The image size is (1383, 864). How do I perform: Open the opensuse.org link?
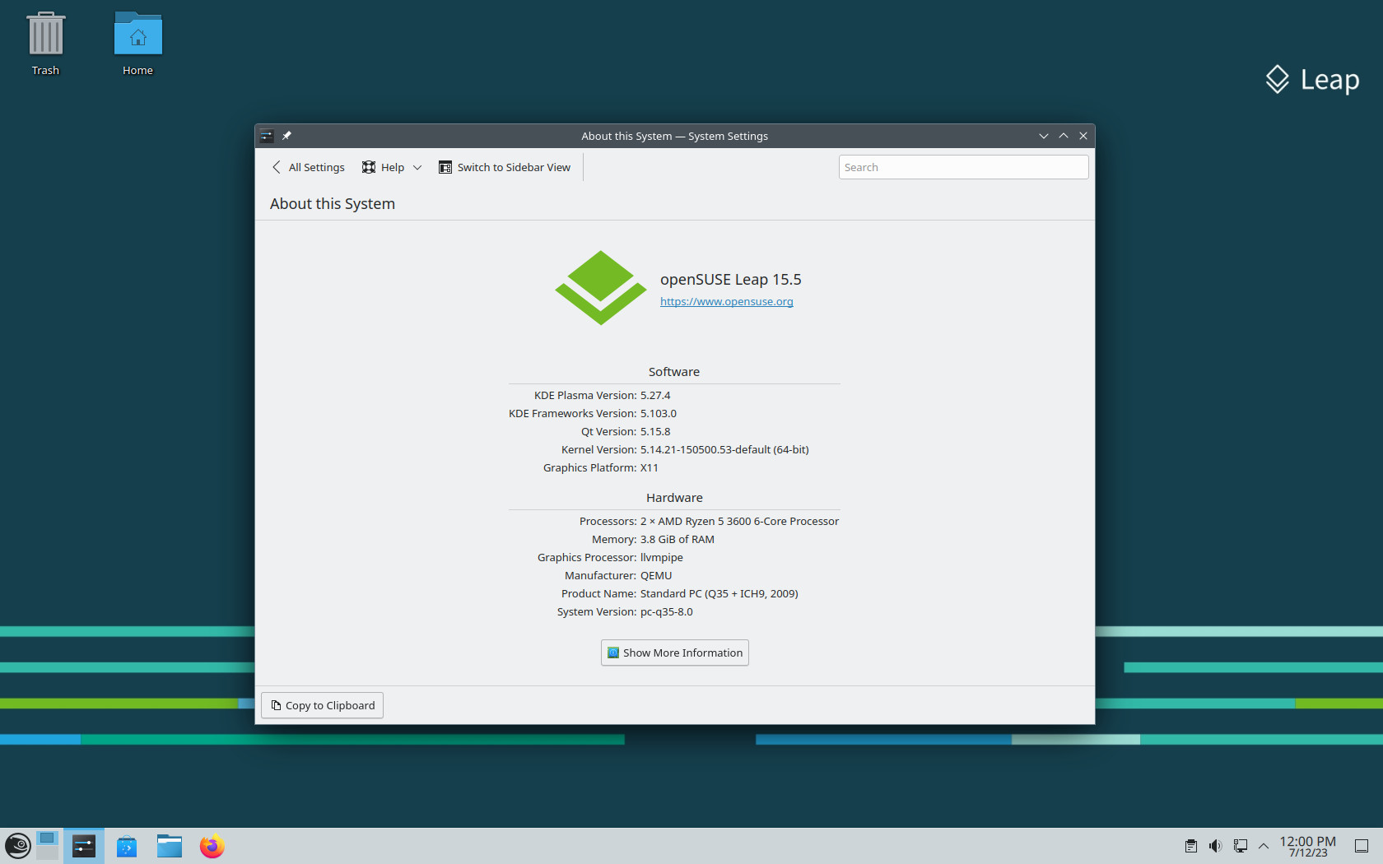point(727,302)
